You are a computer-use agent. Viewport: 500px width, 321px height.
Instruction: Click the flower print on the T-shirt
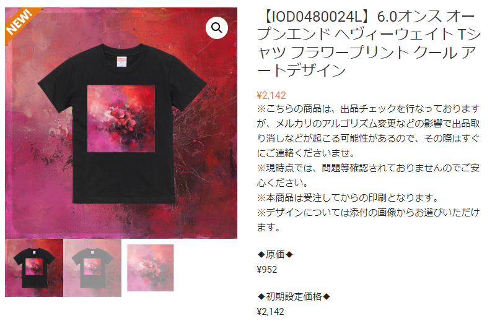pos(121,119)
